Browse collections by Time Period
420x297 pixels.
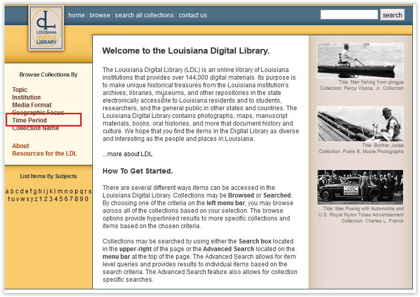tap(30, 120)
